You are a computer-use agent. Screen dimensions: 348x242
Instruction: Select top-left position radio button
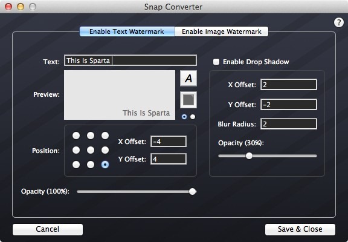(76, 136)
